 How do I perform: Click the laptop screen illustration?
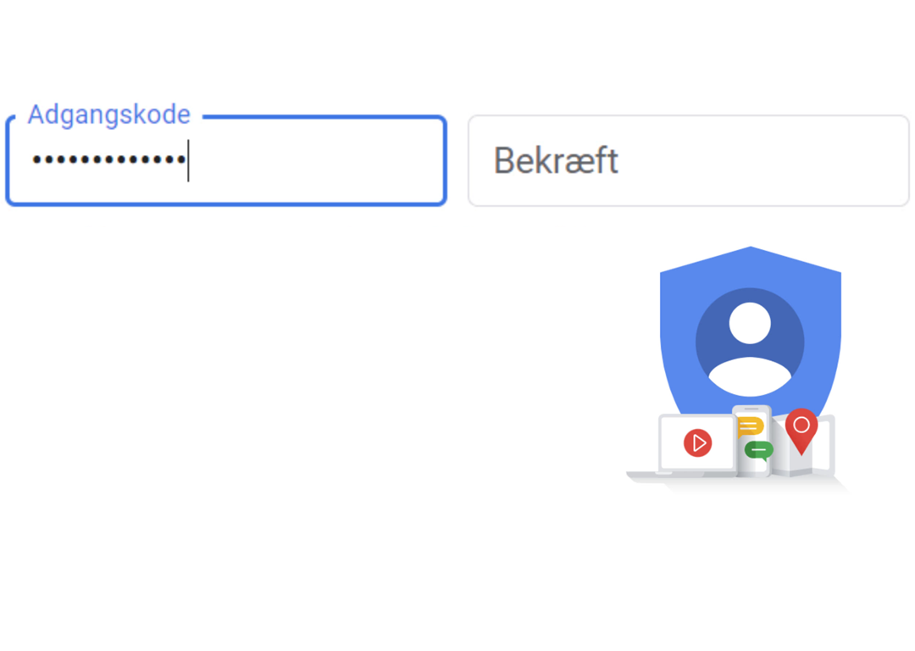(x=696, y=443)
